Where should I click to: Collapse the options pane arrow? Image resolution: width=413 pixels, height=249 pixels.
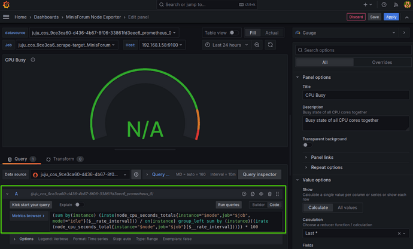pyautogui.click(x=404, y=33)
